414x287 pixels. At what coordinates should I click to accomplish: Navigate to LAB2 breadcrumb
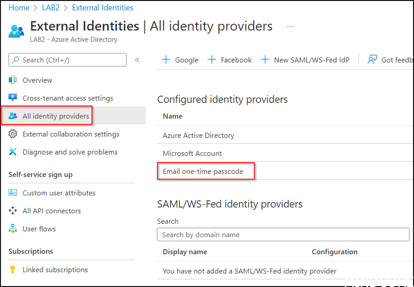pos(51,7)
